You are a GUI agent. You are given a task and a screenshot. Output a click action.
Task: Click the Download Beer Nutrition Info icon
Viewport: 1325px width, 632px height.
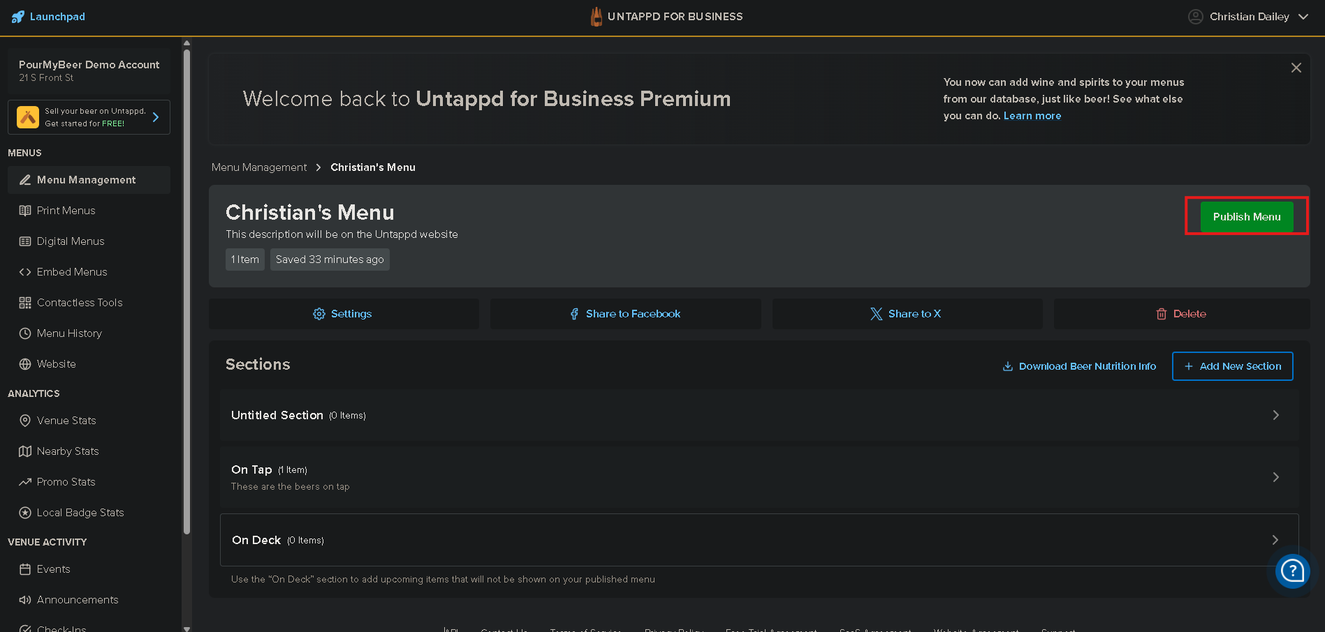pyautogui.click(x=1007, y=366)
